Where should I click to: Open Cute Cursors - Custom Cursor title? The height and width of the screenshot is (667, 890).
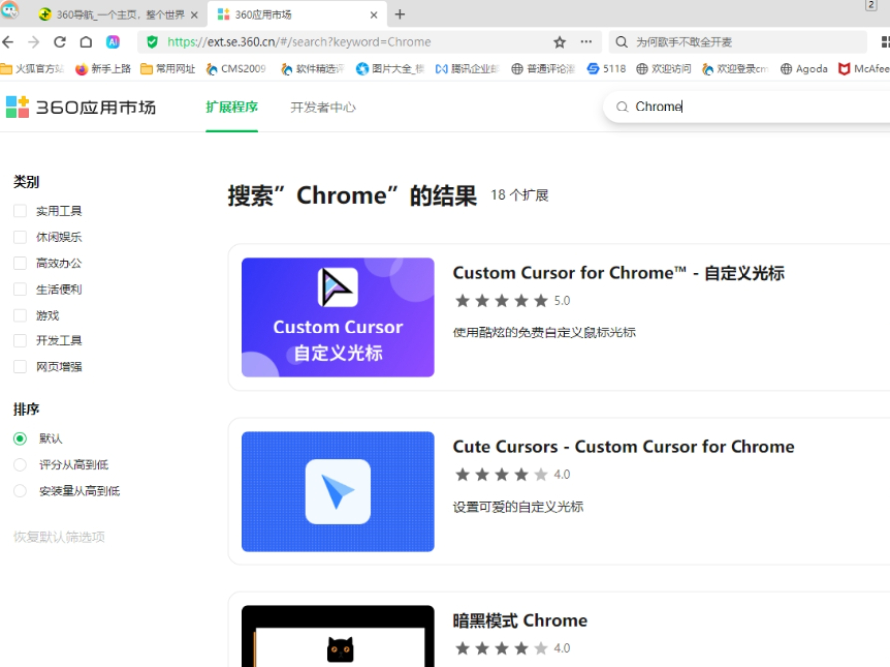(x=624, y=447)
